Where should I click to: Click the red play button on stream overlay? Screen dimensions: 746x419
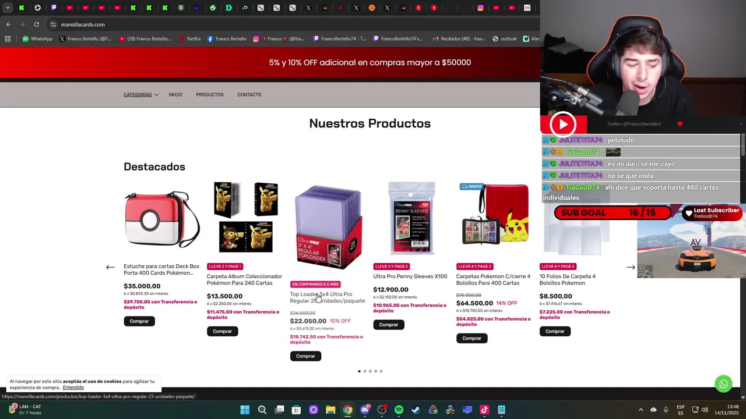click(x=563, y=124)
